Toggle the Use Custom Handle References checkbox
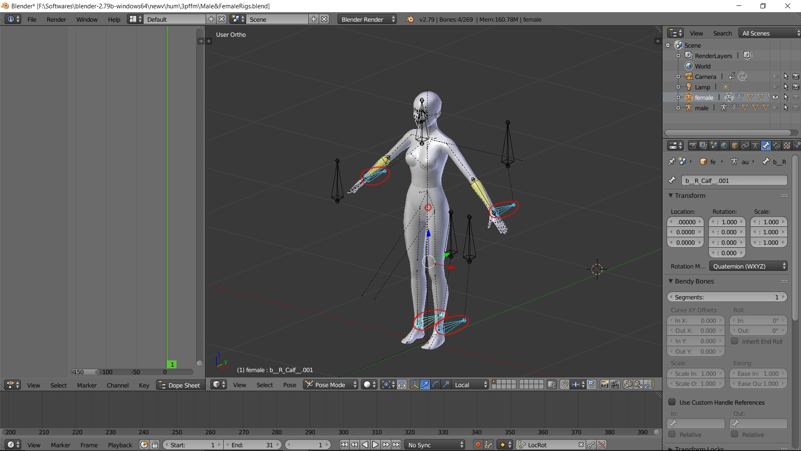Image resolution: width=801 pixels, height=451 pixels. [x=671, y=402]
